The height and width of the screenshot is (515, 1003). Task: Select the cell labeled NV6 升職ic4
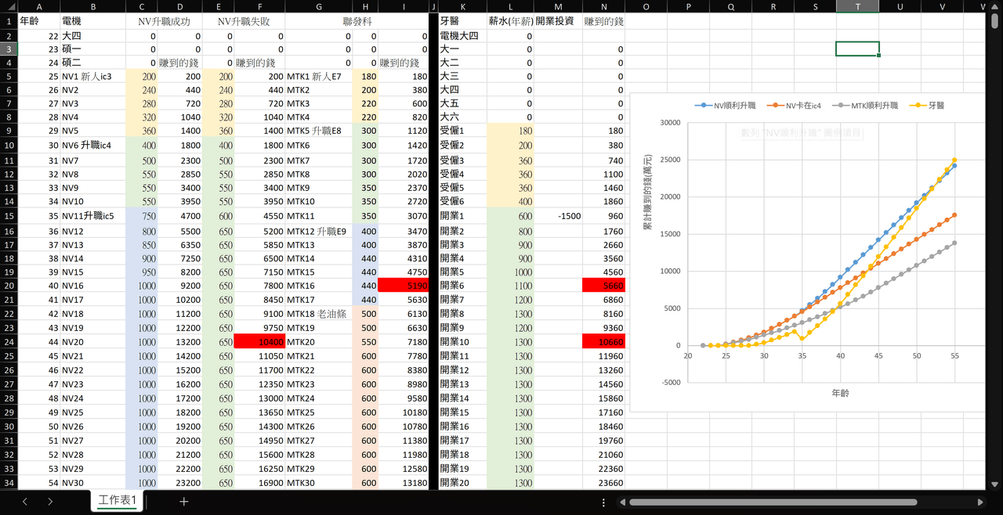(93, 145)
